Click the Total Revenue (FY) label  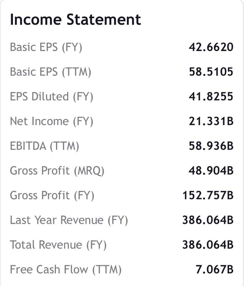point(58,245)
